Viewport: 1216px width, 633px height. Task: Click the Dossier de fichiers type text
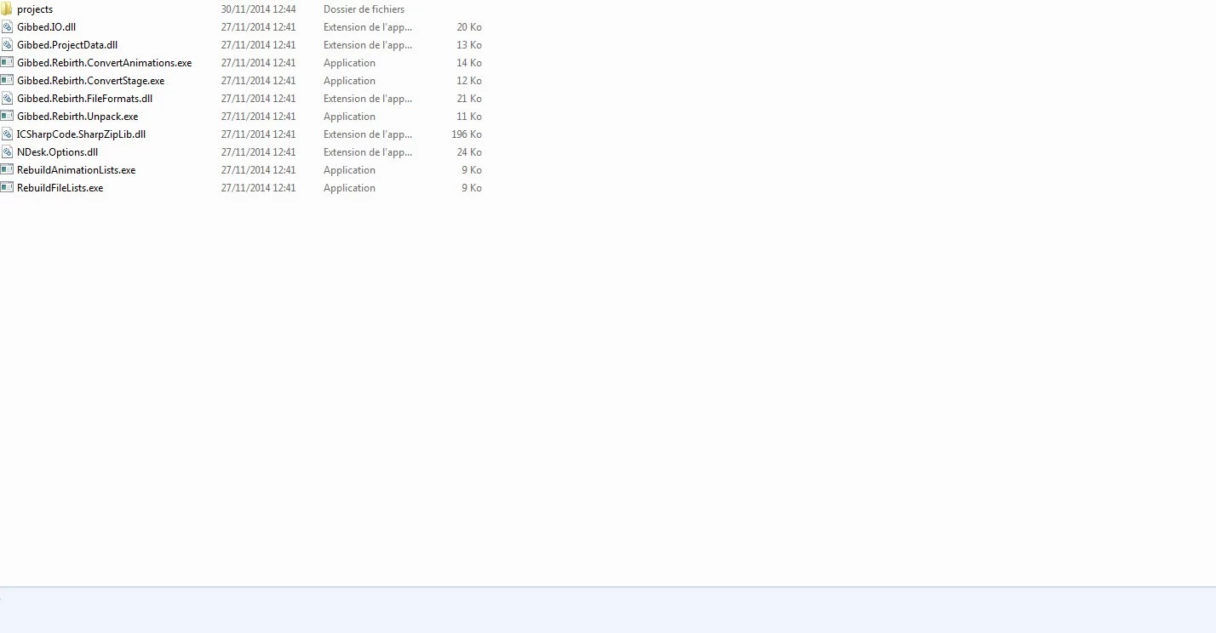point(364,9)
